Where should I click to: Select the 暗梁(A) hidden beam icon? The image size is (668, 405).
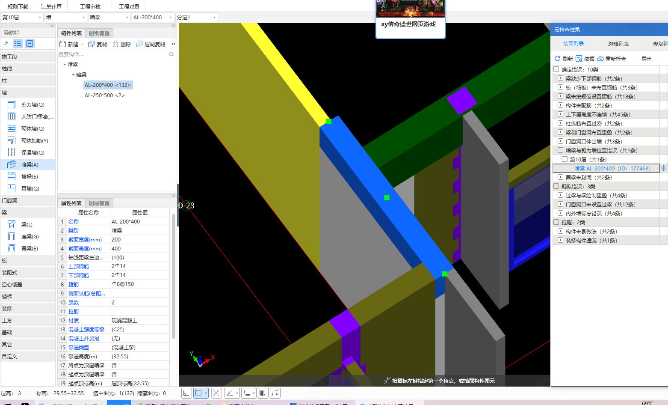[12, 164]
